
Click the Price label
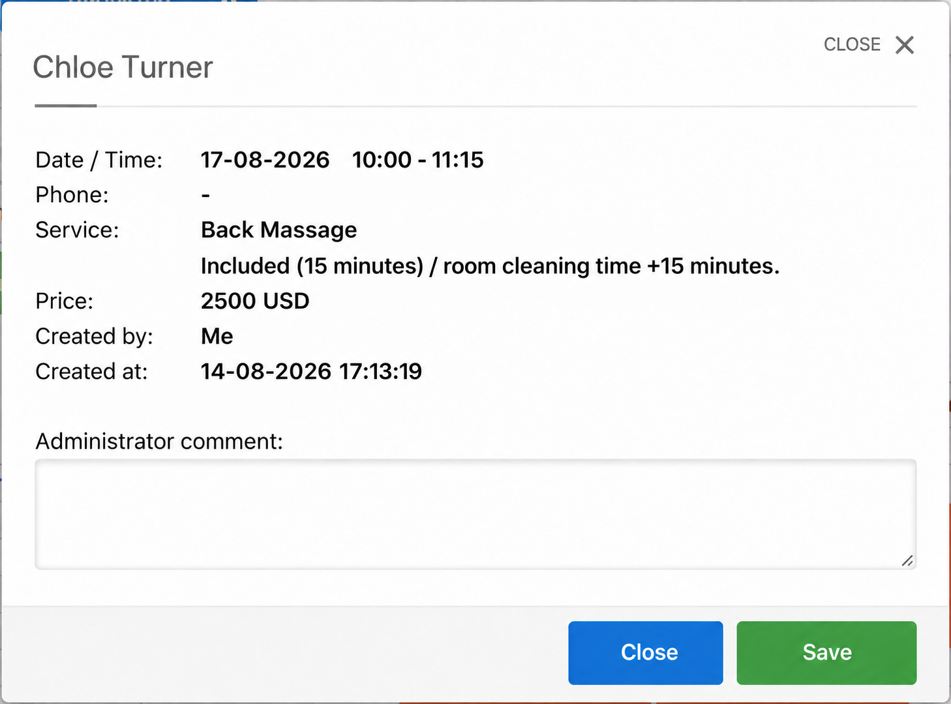coord(65,301)
